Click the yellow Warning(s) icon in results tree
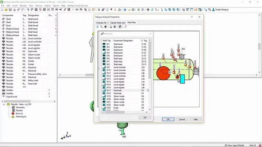This screenshot has width=262, height=147. pyautogui.click(x=13, y=117)
